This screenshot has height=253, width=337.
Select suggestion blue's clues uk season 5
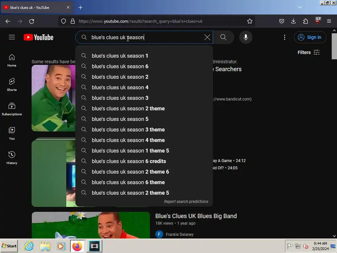pos(144,119)
